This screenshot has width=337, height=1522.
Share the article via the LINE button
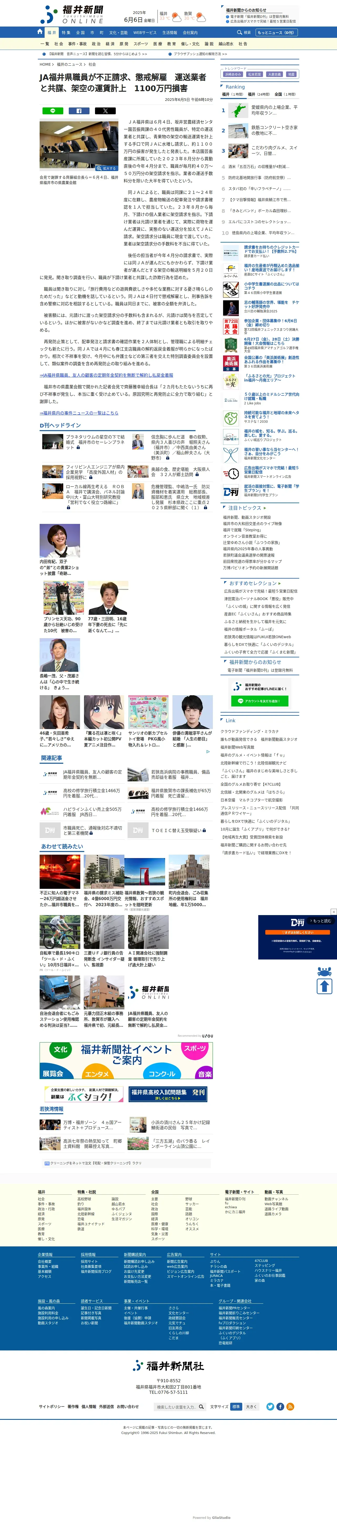[x=53, y=111]
